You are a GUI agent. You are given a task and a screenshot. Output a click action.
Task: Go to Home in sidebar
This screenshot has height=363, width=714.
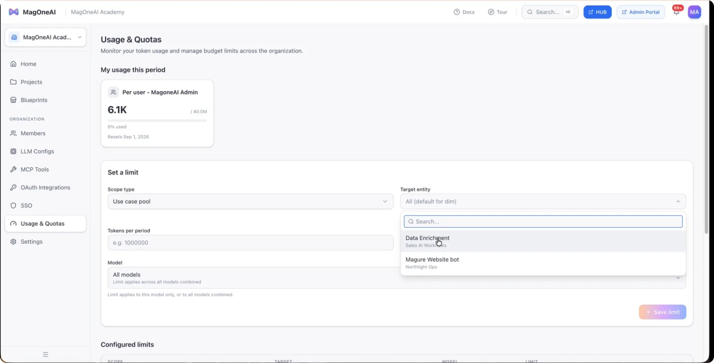click(x=46, y=64)
